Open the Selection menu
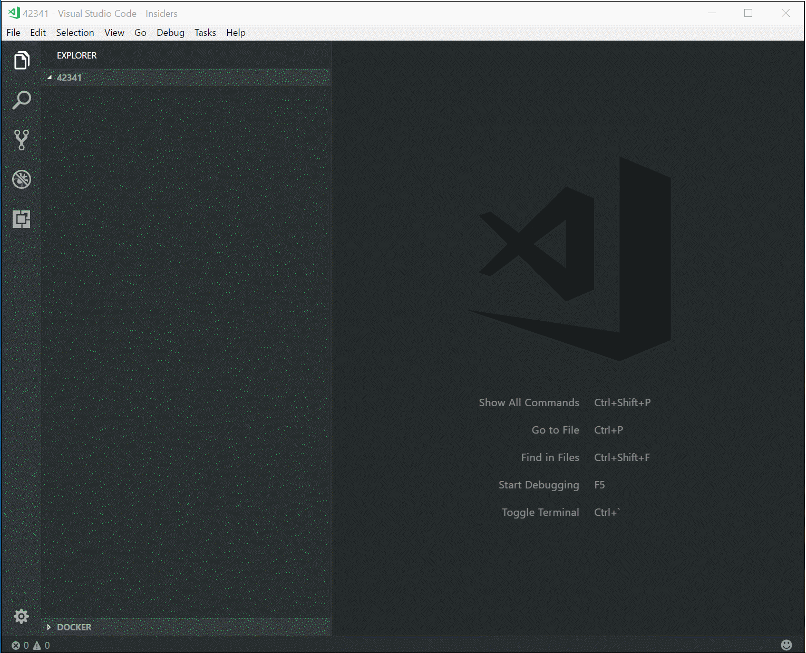Image resolution: width=806 pixels, height=653 pixels. click(x=75, y=33)
